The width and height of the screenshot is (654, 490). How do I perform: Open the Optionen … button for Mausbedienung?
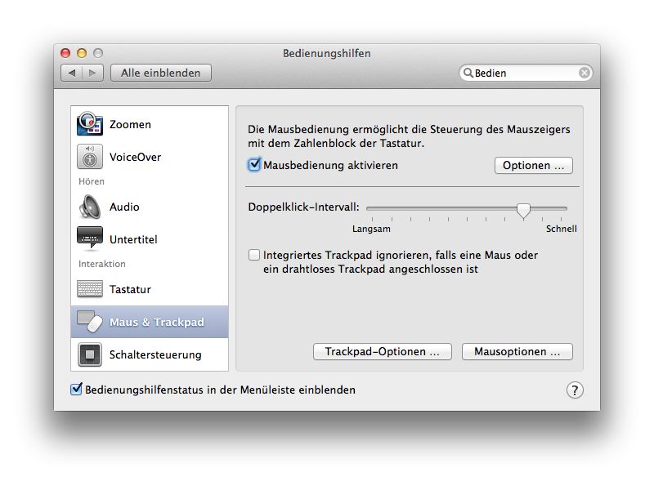[x=534, y=166]
